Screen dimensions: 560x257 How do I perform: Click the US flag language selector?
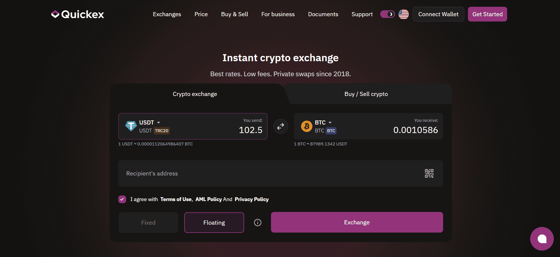click(x=403, y=14)
